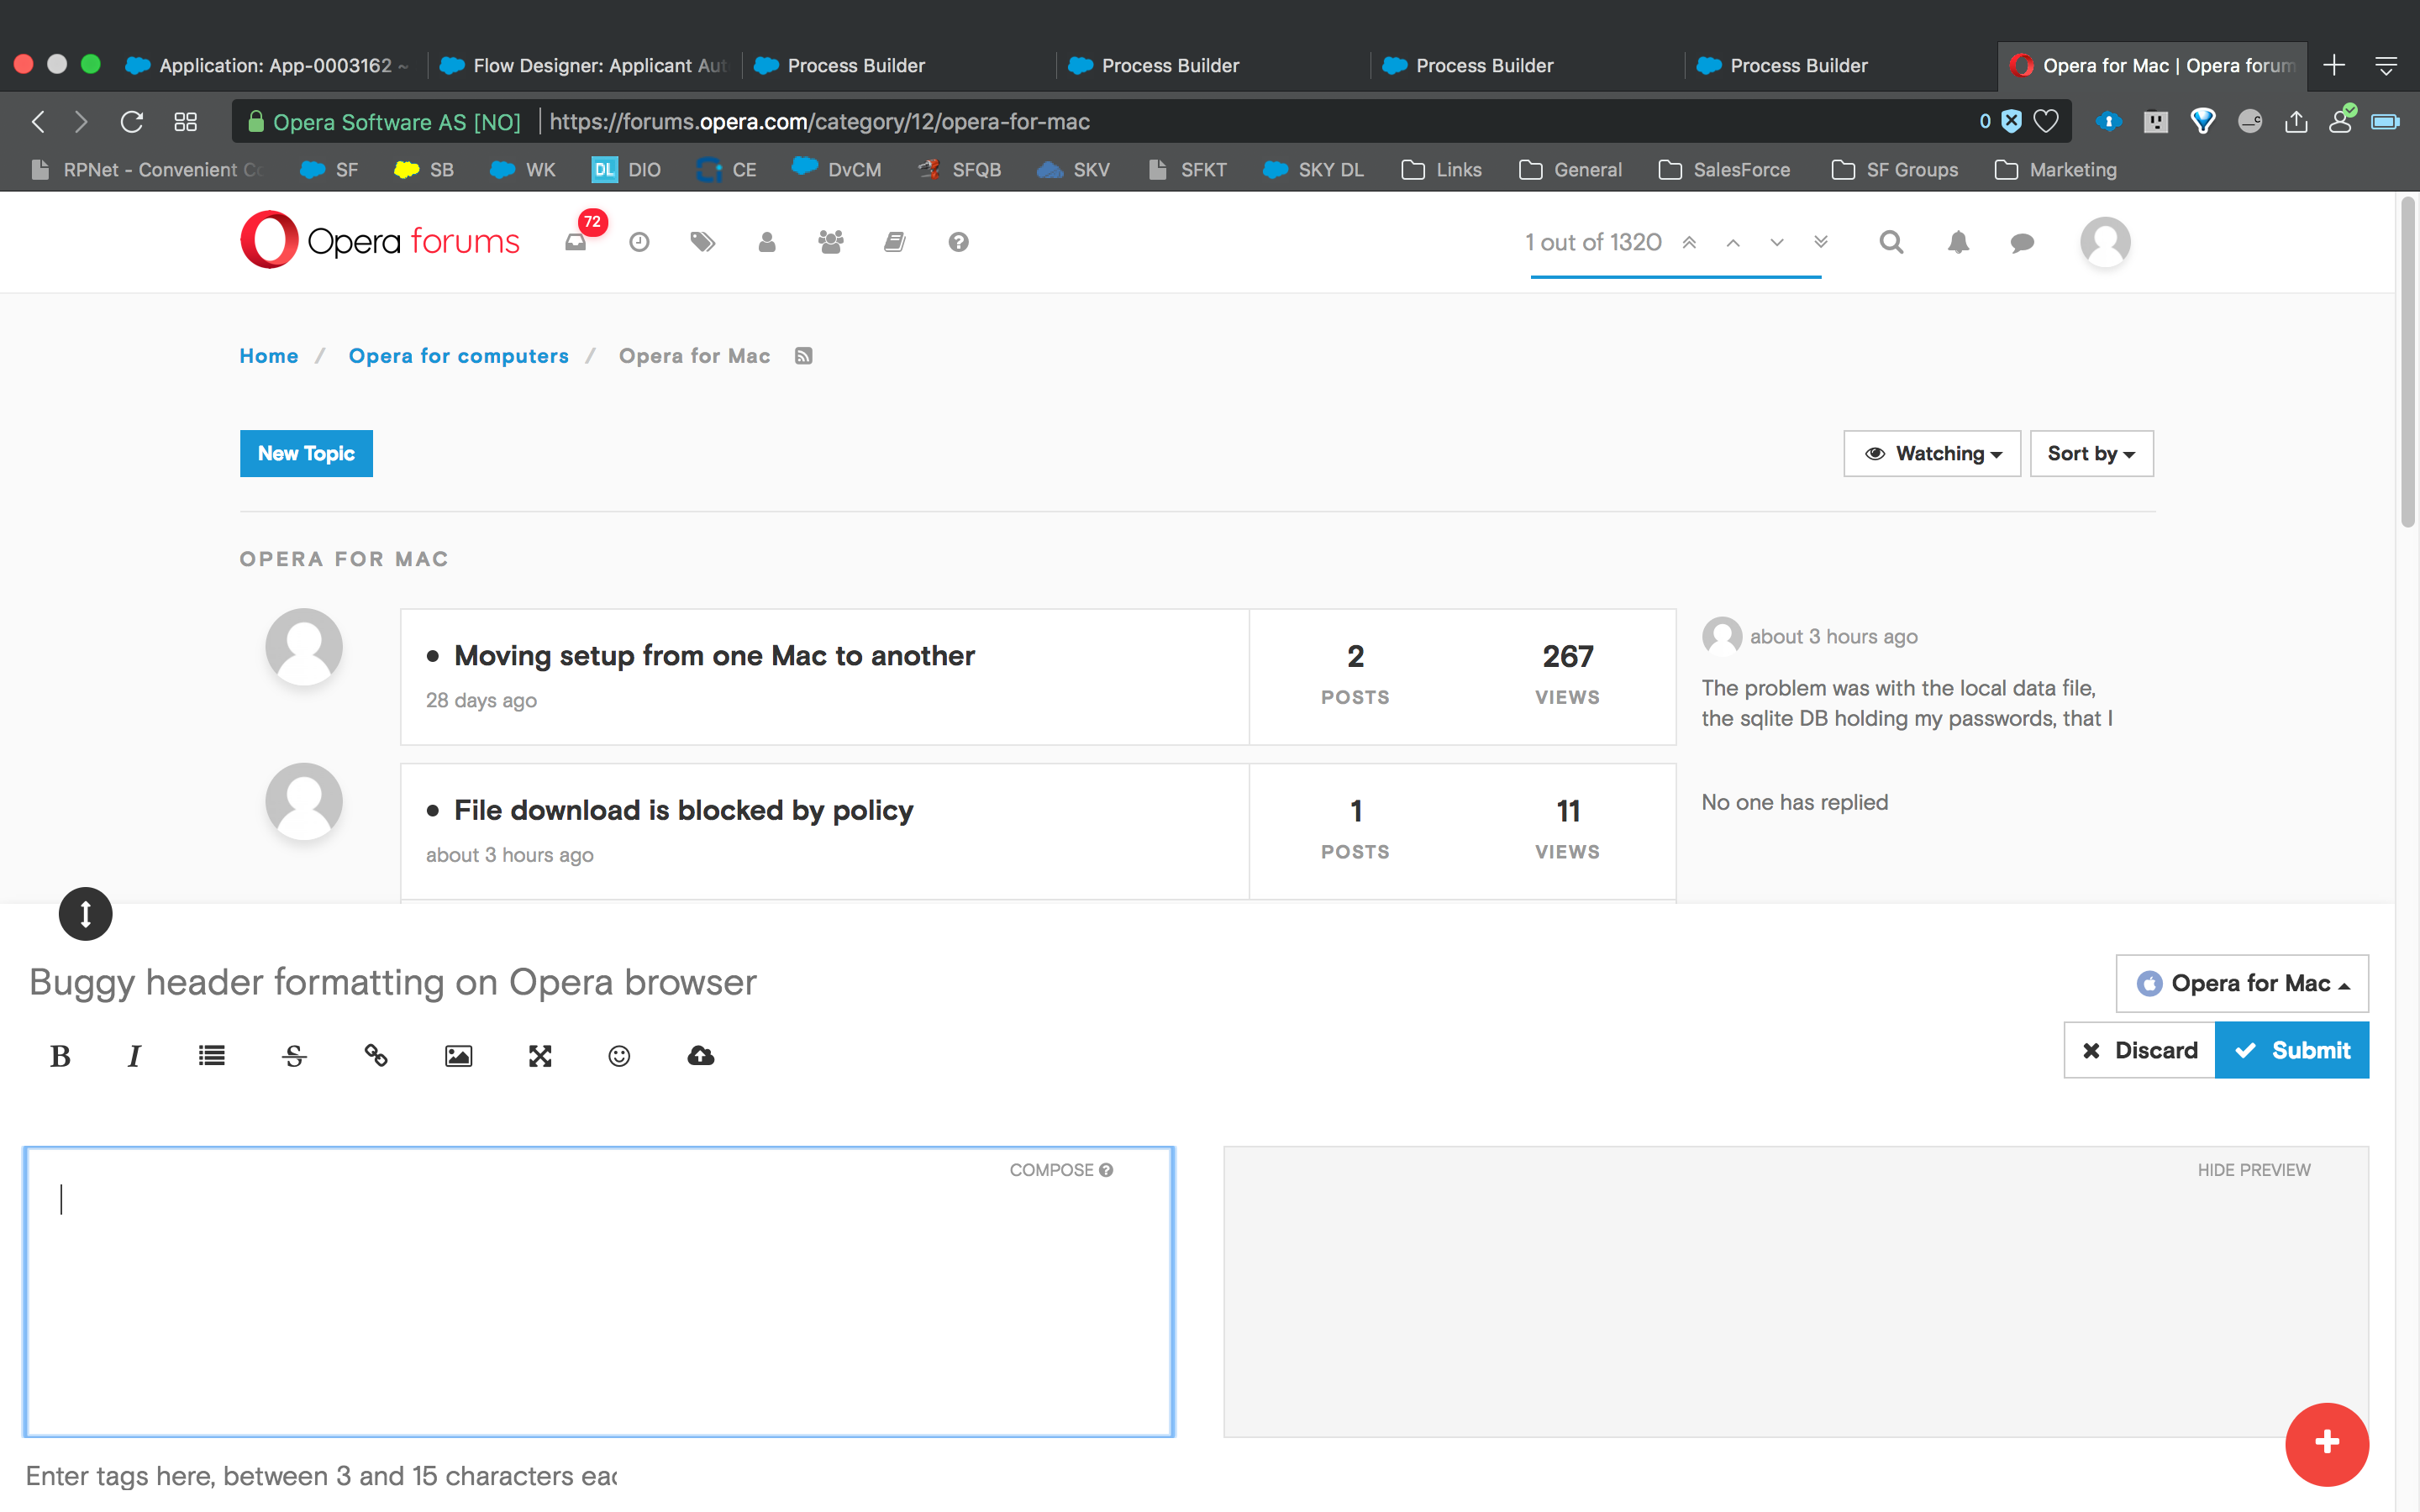Open the emoji picker
Viewport: 2420px width, 1512px height.
point(619,1056)
